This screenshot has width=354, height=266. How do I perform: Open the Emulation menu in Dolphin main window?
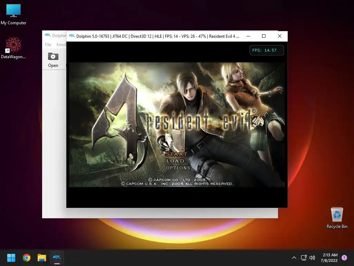click(x=61, y=45)
